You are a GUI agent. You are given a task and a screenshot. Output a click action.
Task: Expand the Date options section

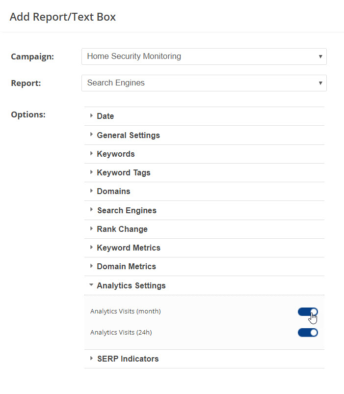106,116
